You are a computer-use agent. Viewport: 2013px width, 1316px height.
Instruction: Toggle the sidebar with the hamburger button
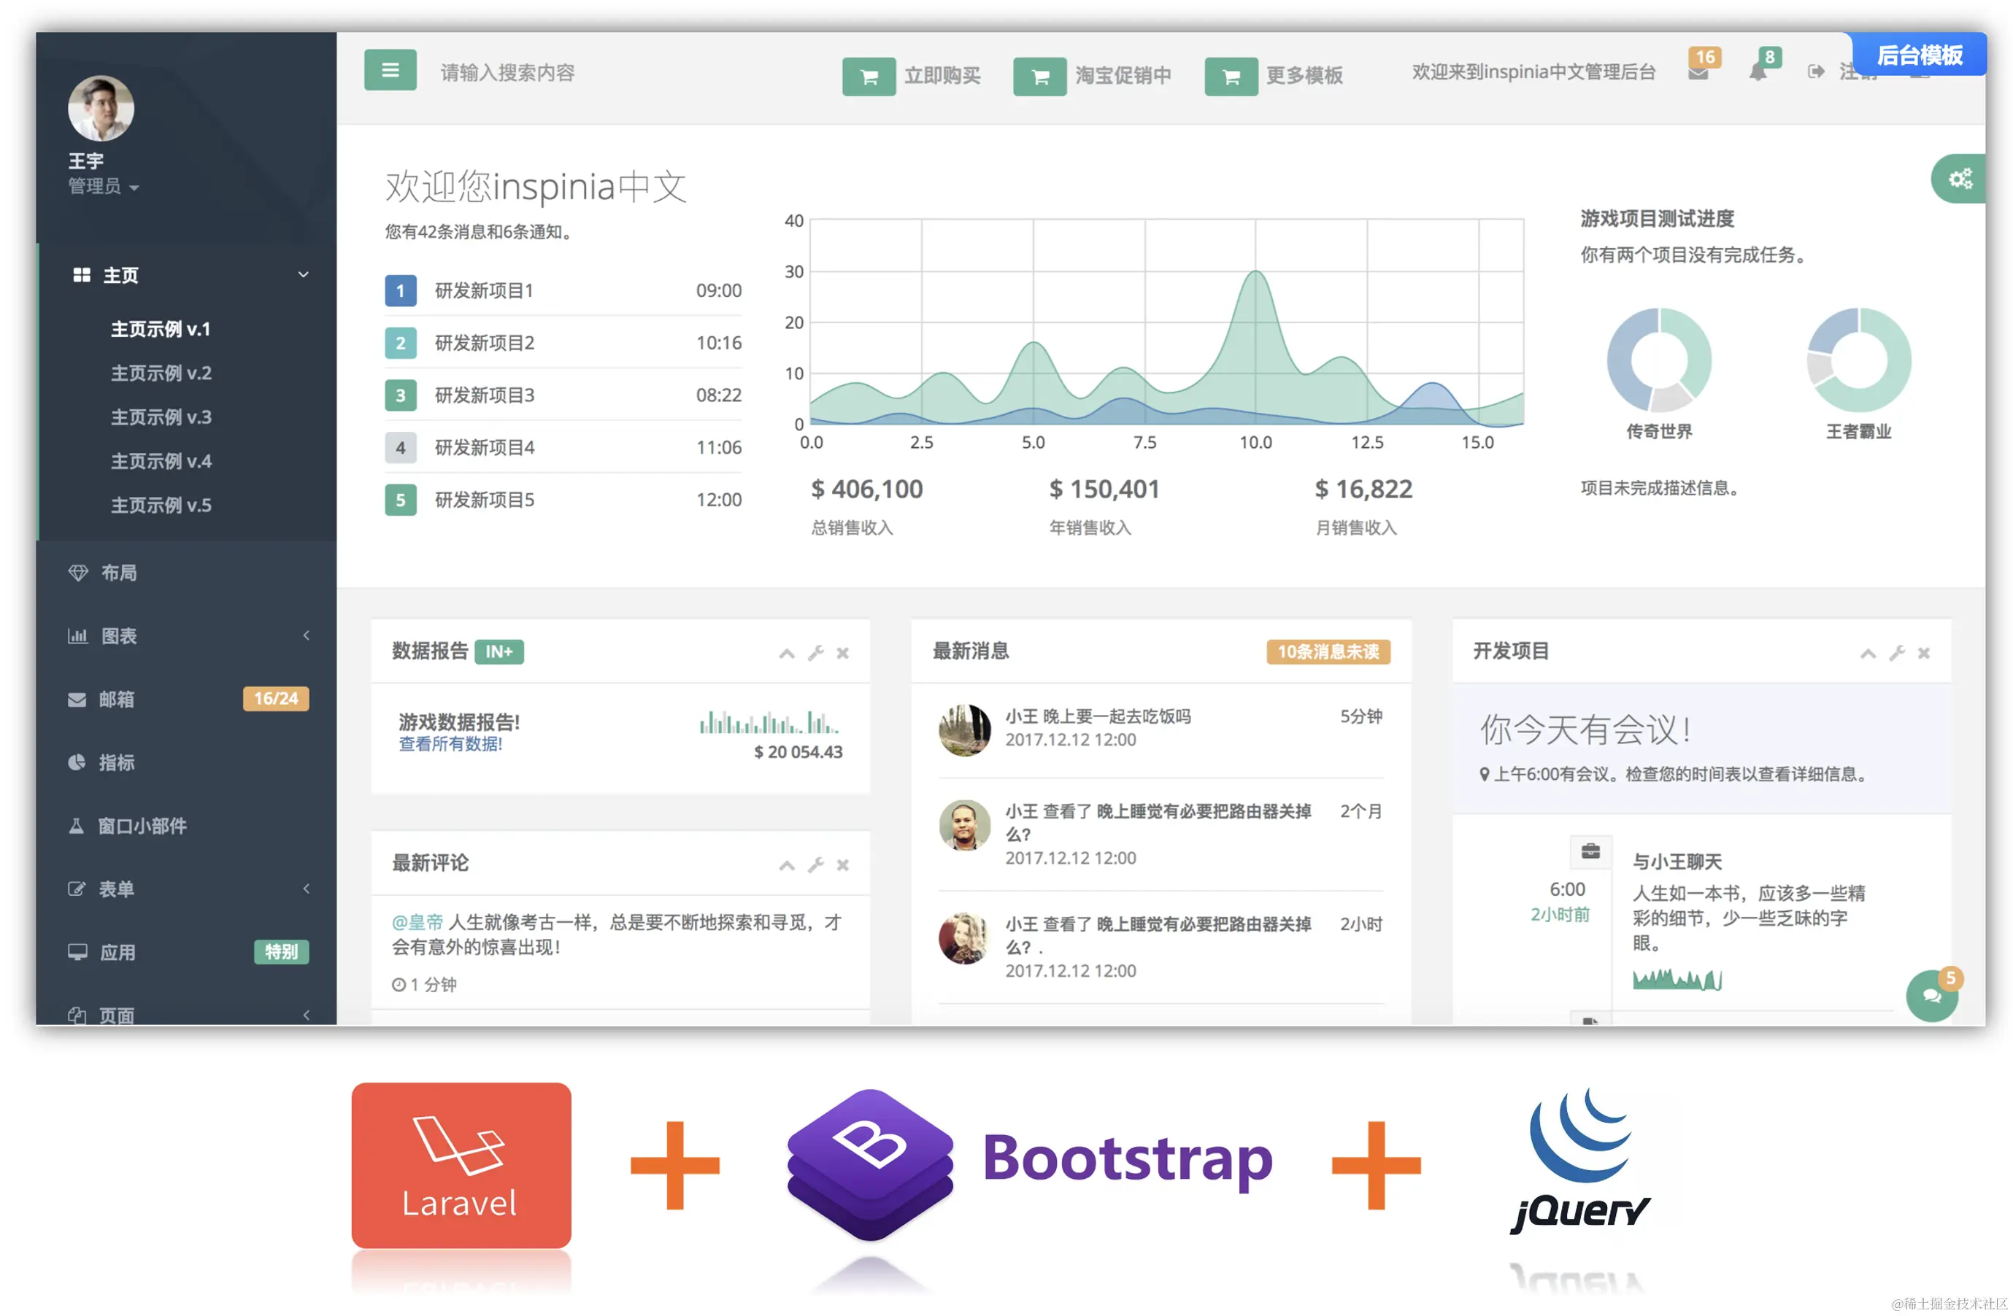point(390,70)
